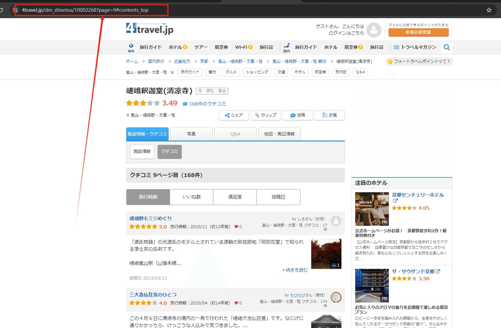This screenshot has height=328, width=501.
Task: Click the 近畿地方 breadcrumb link
Action: point(182,61)
